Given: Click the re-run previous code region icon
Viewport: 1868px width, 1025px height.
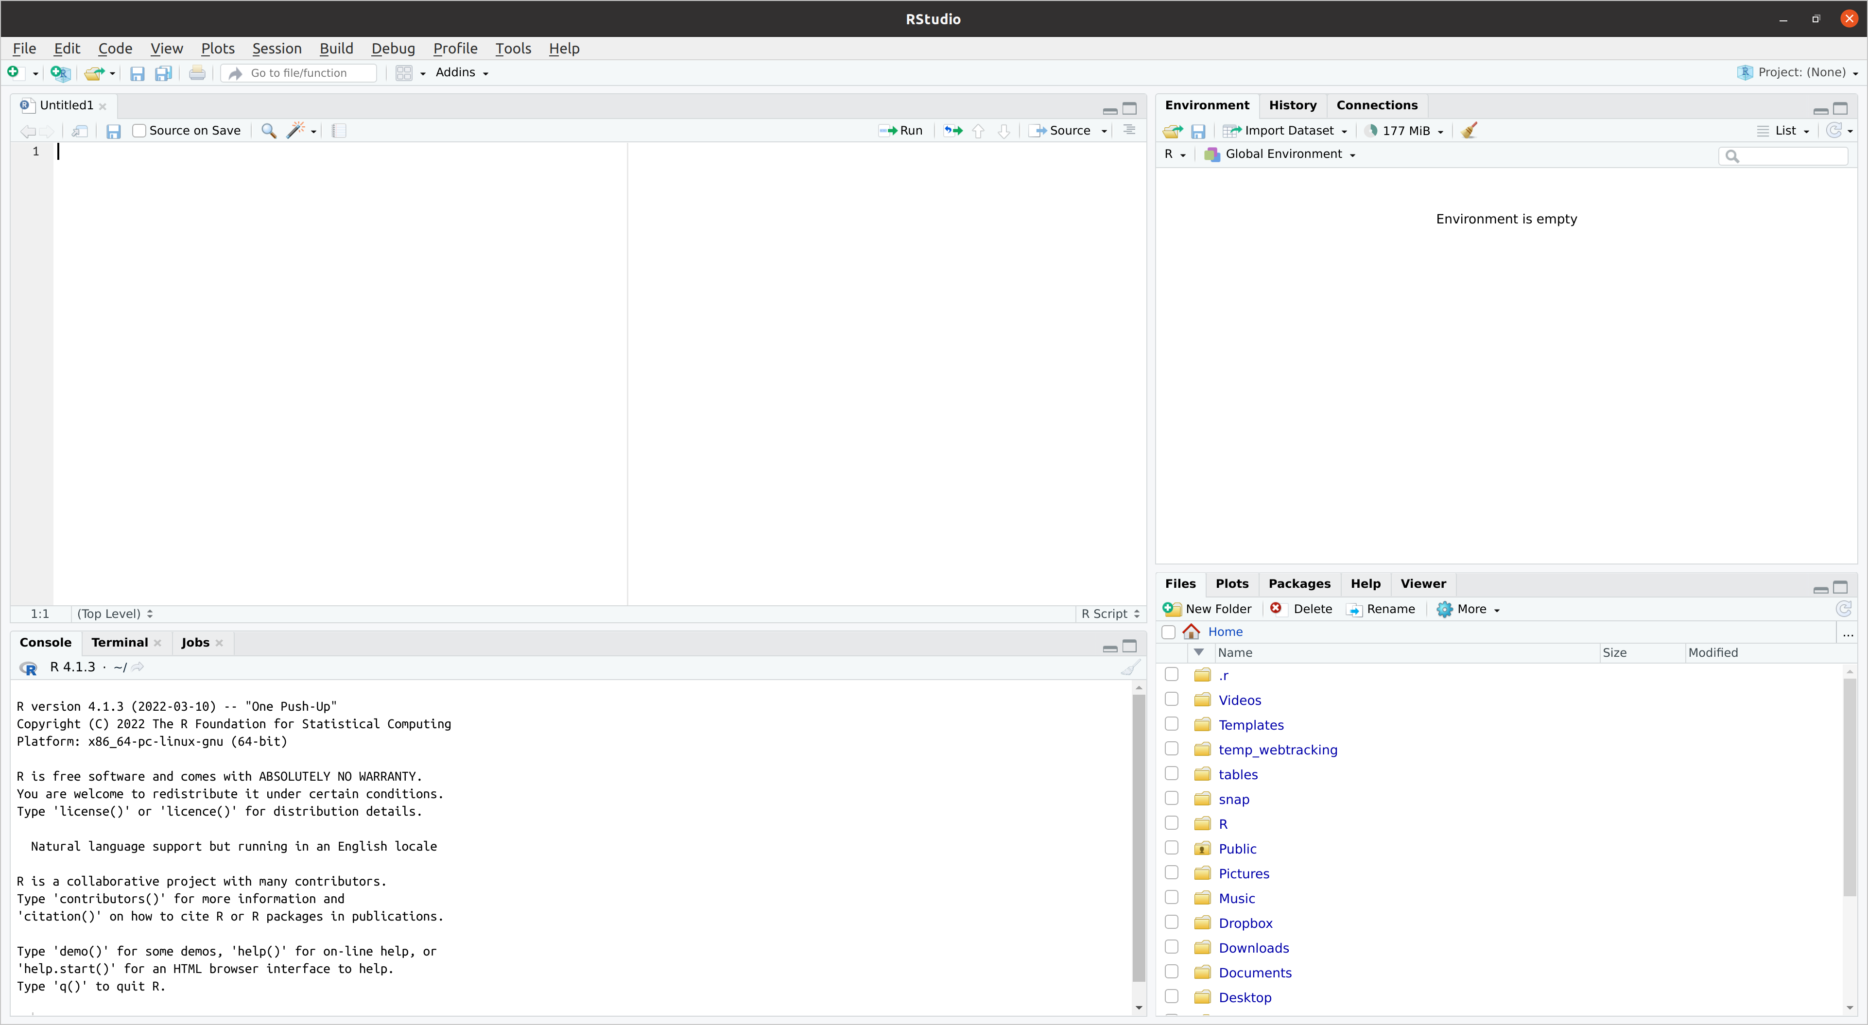Looking at the screenshot, I should [953, 131].
